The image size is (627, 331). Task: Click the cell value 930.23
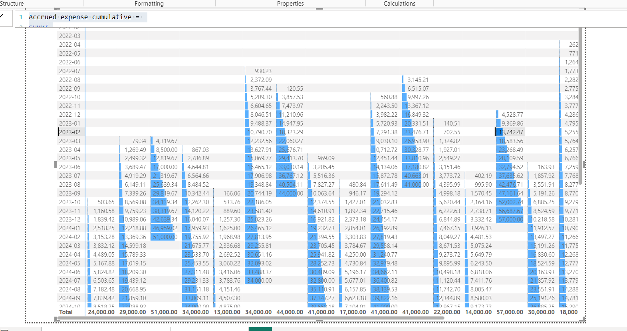(263, 71)
